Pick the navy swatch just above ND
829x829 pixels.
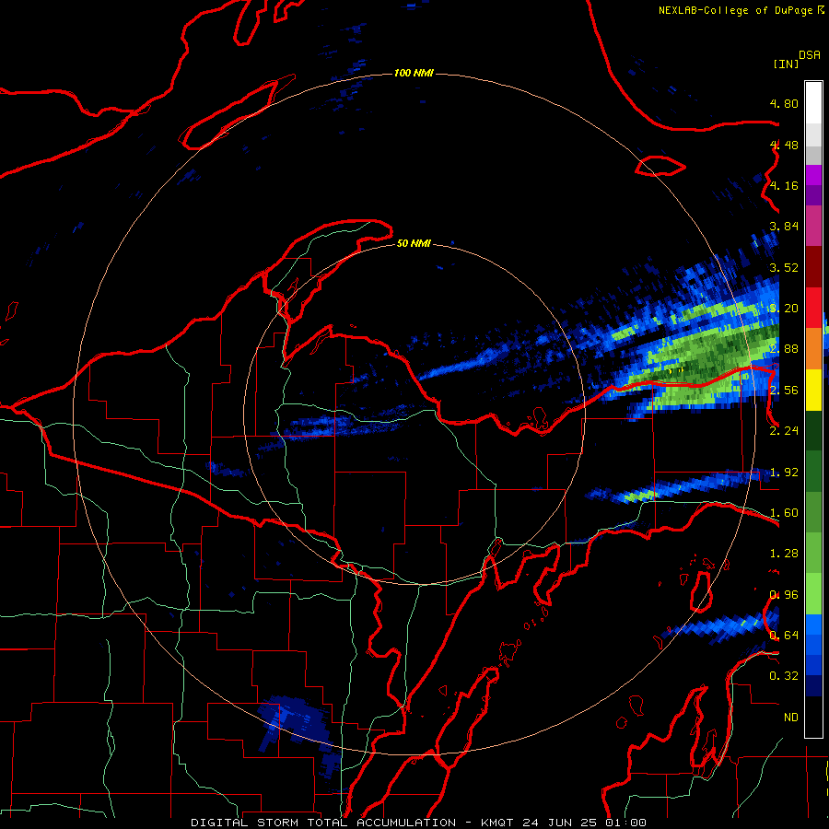(813, 686)
